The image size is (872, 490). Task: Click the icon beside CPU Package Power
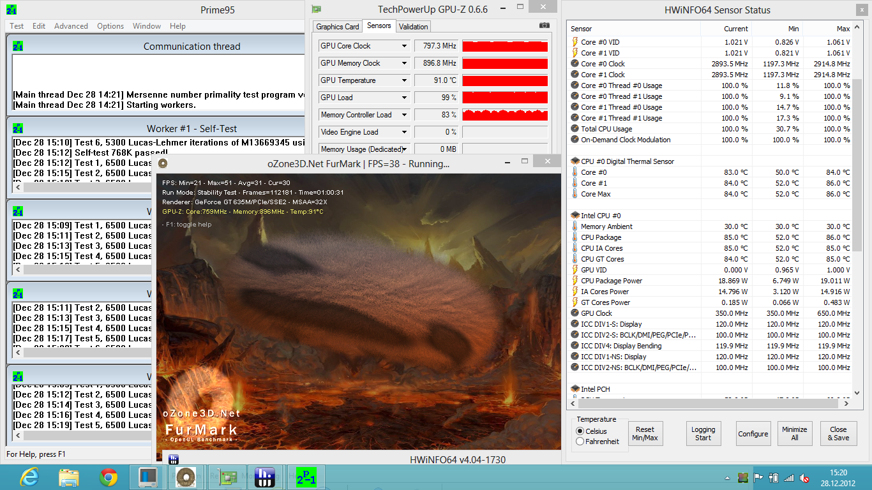coord(575,281)
